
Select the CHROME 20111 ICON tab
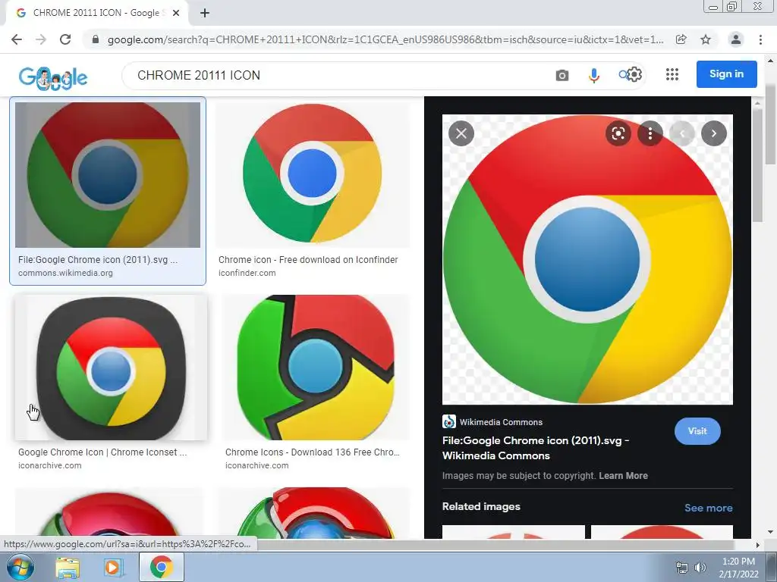pos(96,13)
